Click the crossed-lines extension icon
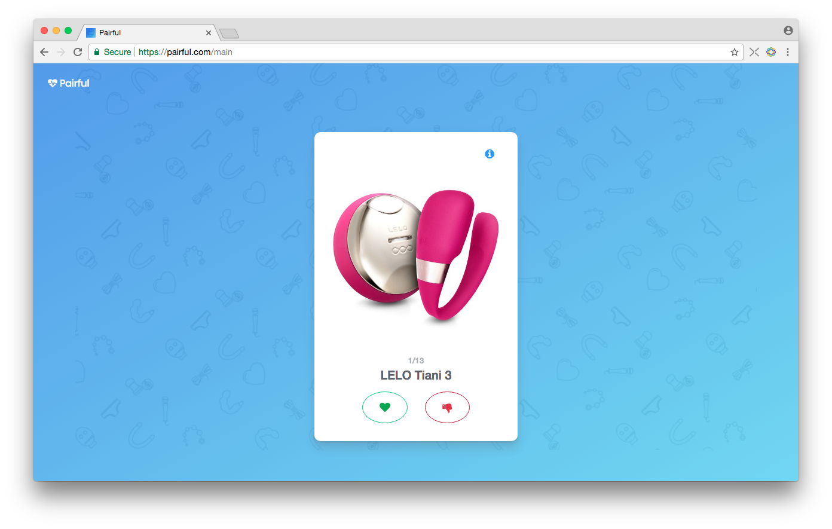The height and width of the screenshot is (529, 832). tap(754, 52)
